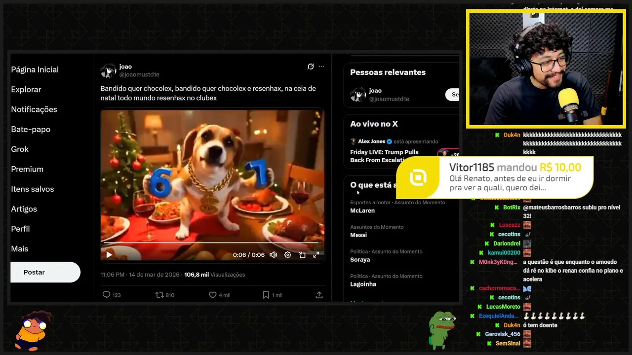Go to Página Inicial
The height and width of the screenshot is (355, 632).
(x=35, y=70)
